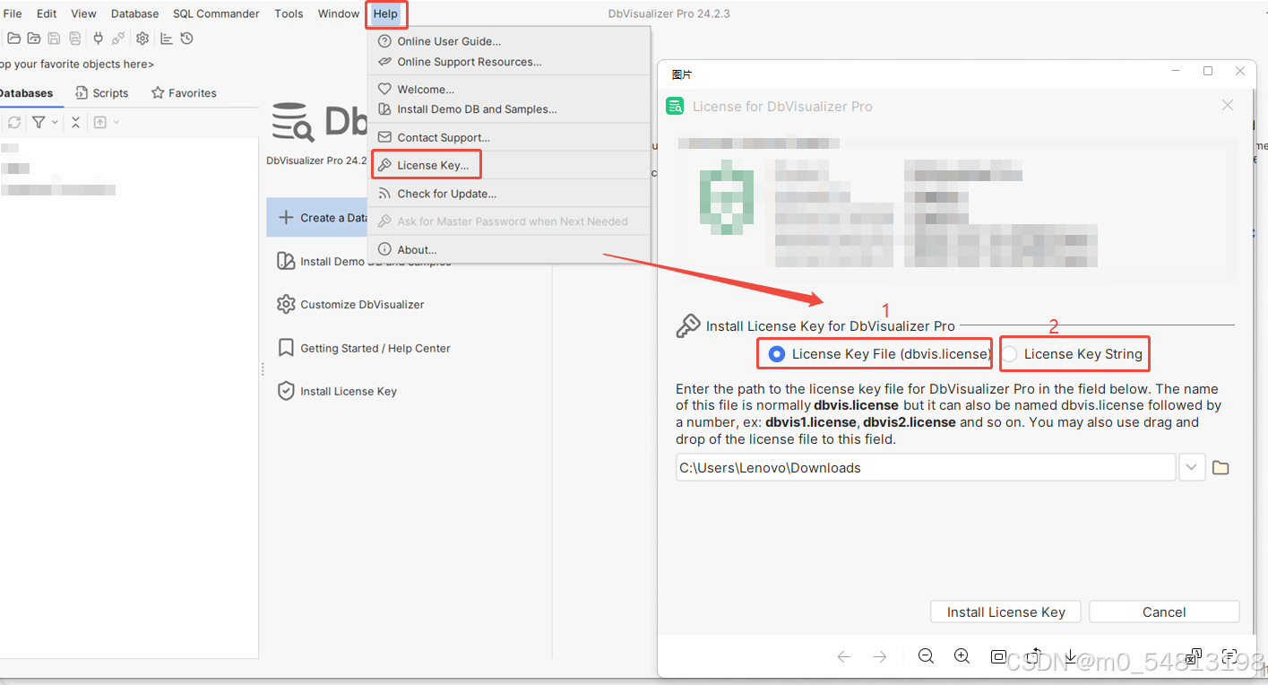Screen dimensions: 1268x685
Task: Choose Welcome... from the Help menu
Action: pos(509,90)
